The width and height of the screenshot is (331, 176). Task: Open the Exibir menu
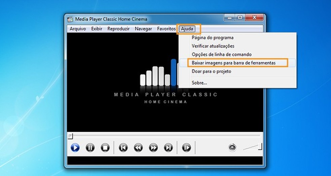(97, 29)
